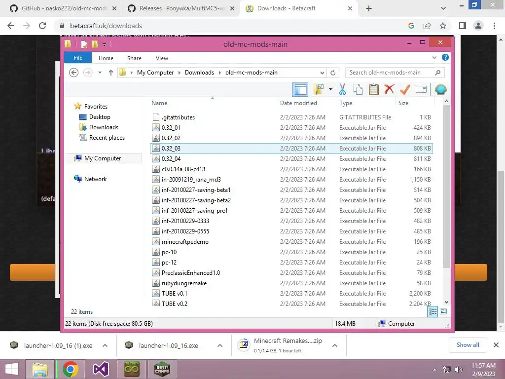This screenshot has height=379, width=505.
Task: Click the globe shell icon in Explorer toolbar
Action: click(440, 89)
